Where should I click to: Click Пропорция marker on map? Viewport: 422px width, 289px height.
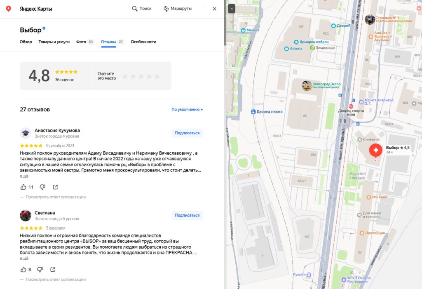point(362,233)
